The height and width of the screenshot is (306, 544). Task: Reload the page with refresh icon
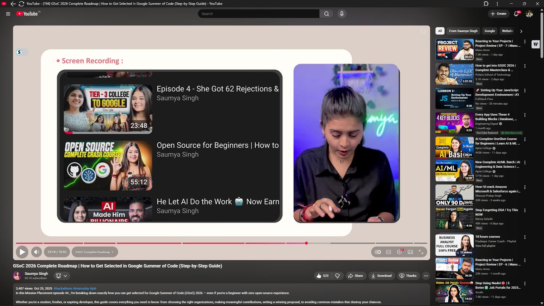tap(21, 4)
